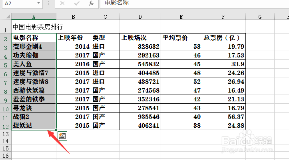Select row 2 header
289x160 pixels.
pos(6,38)
